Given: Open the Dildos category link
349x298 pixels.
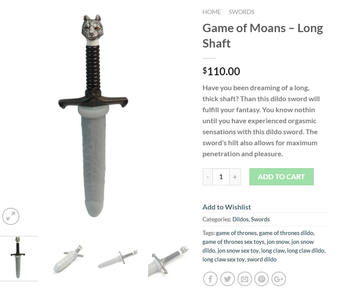Looking at the screenshot, I should pos(241,220).
